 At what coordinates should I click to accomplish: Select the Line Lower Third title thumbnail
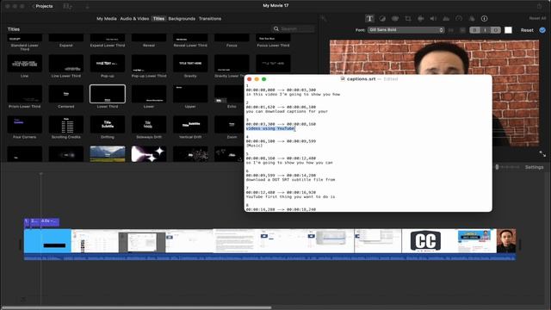(66, 63)
